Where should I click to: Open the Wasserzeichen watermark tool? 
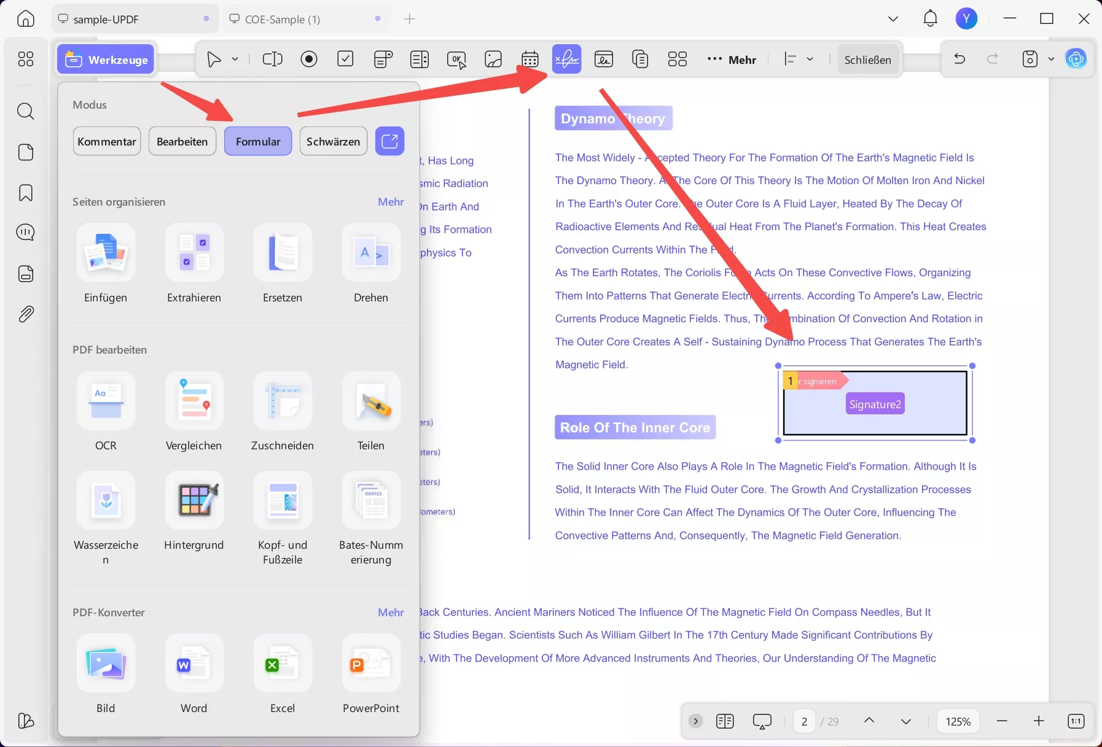[106, 519]
